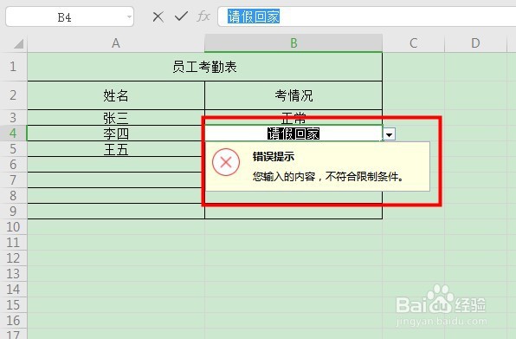Click the Name Box showing B4
This screenshot has width=516, height=339.
70,16
